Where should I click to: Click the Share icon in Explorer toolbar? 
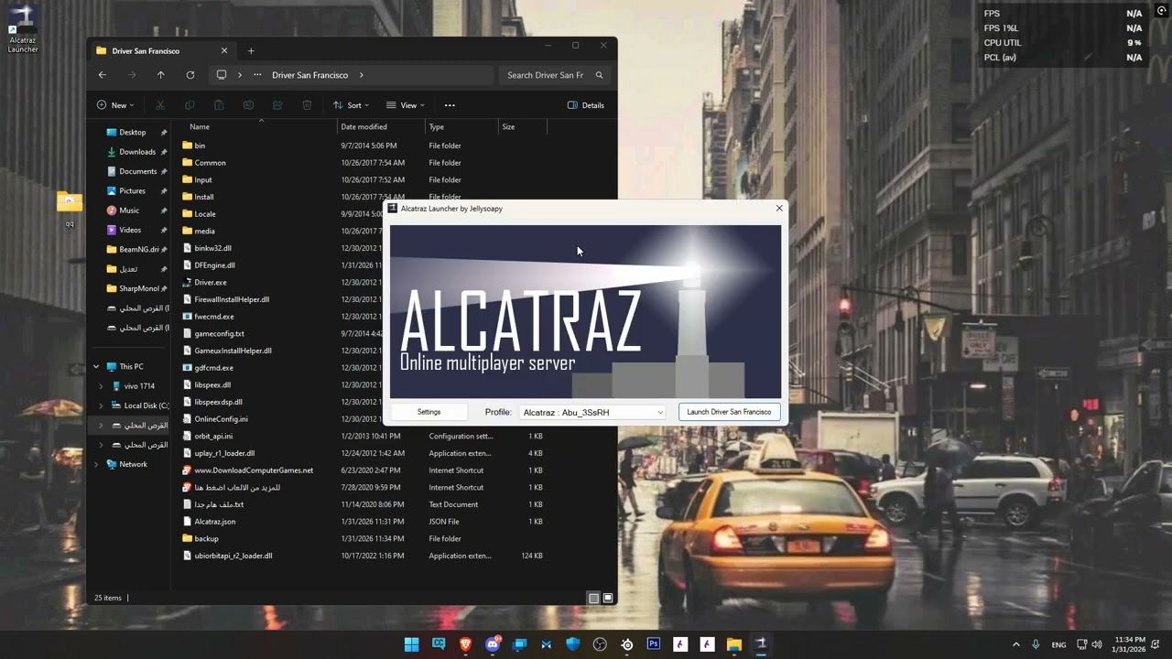[277, 105]
